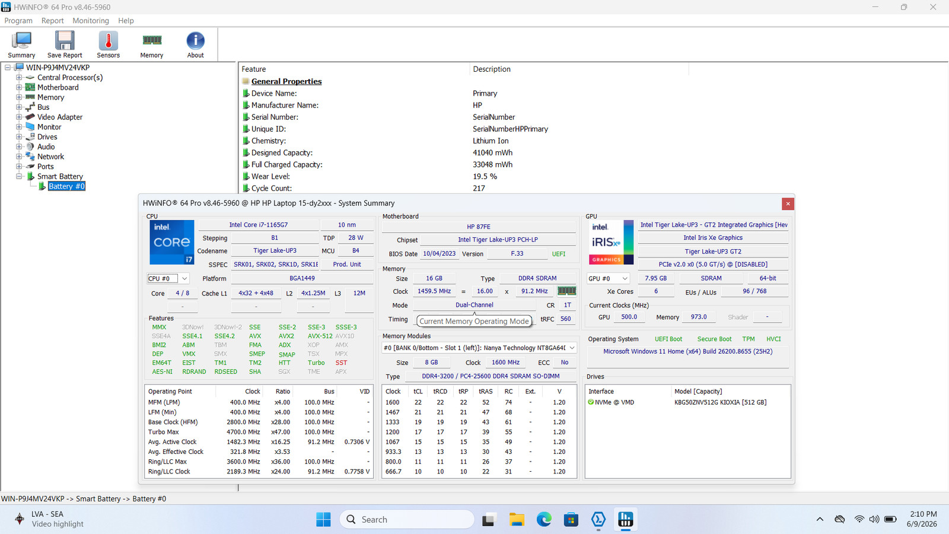
Task: Launch Microsoft Edge from the taskbar
Action: pyautogui.click(x=544, y=520)
